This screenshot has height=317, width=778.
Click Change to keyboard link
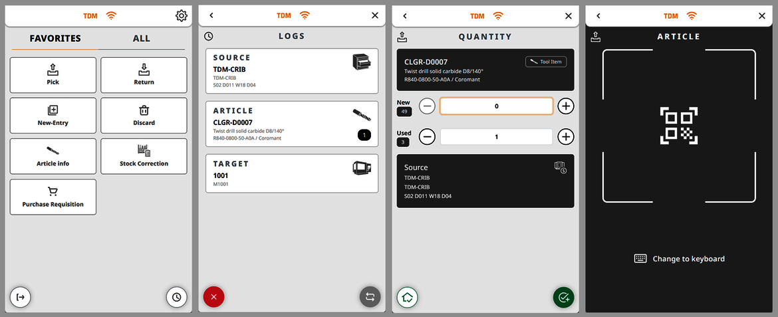pos(680,259)
